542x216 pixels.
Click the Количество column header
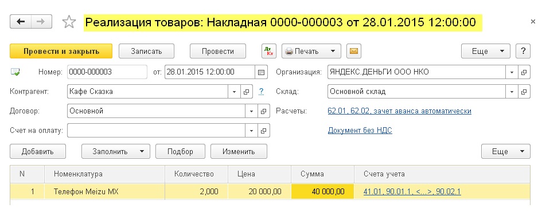pyautogui.click(x=196, y=174)
